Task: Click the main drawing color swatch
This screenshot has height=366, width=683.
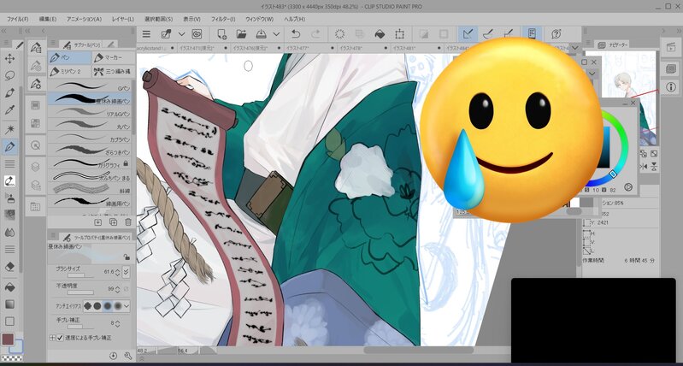Action: point(9,340)
